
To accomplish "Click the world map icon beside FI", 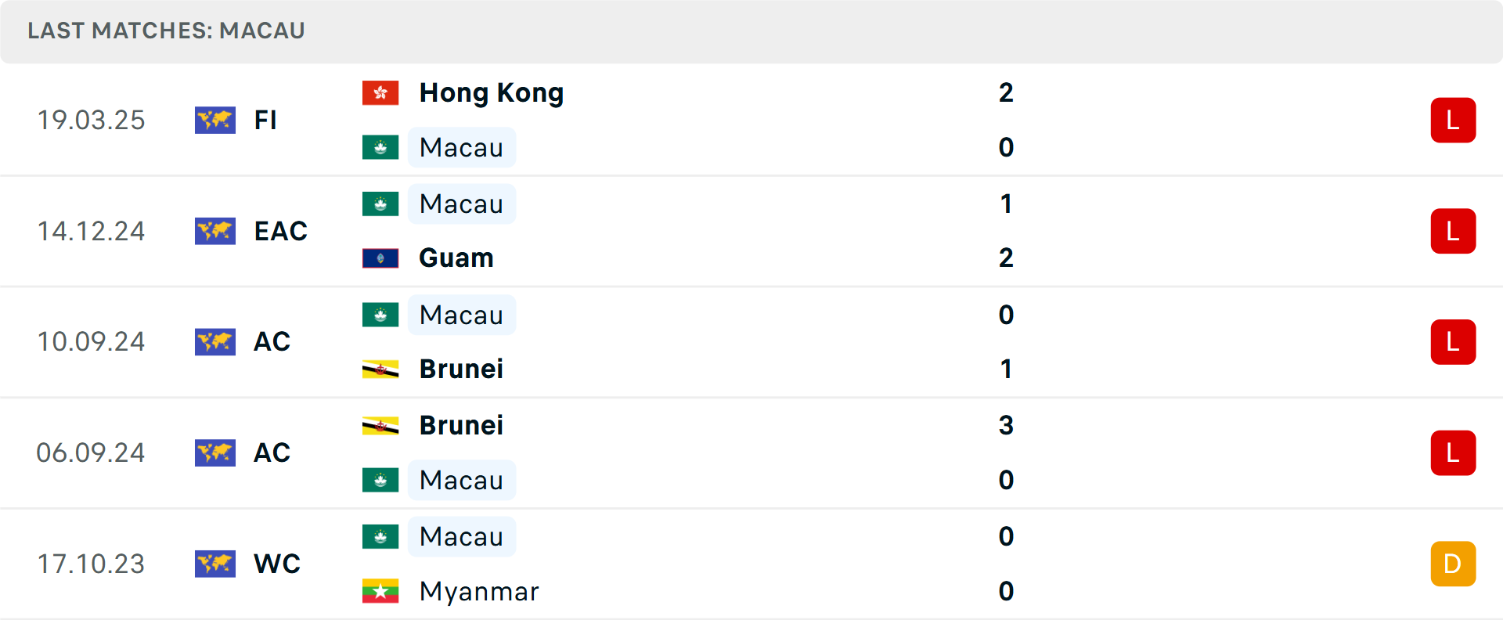I will [215, 121].
